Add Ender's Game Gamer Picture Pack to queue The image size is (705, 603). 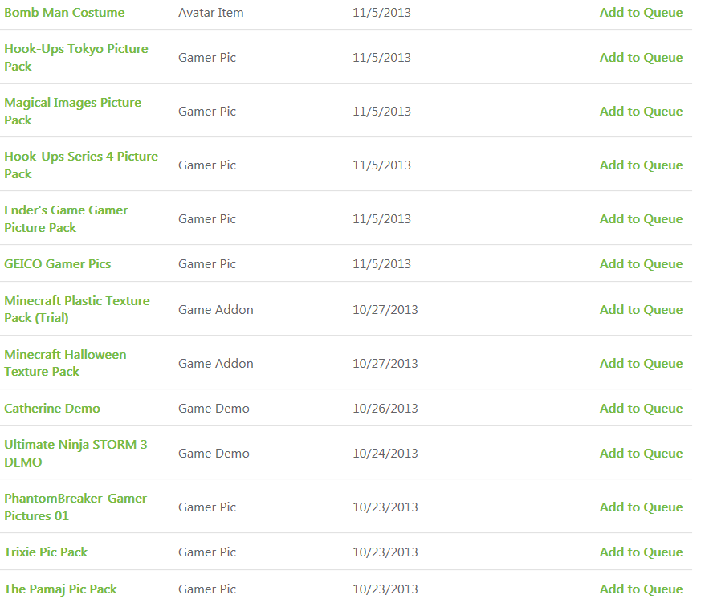pyautogui.click(x=641, y=219)
